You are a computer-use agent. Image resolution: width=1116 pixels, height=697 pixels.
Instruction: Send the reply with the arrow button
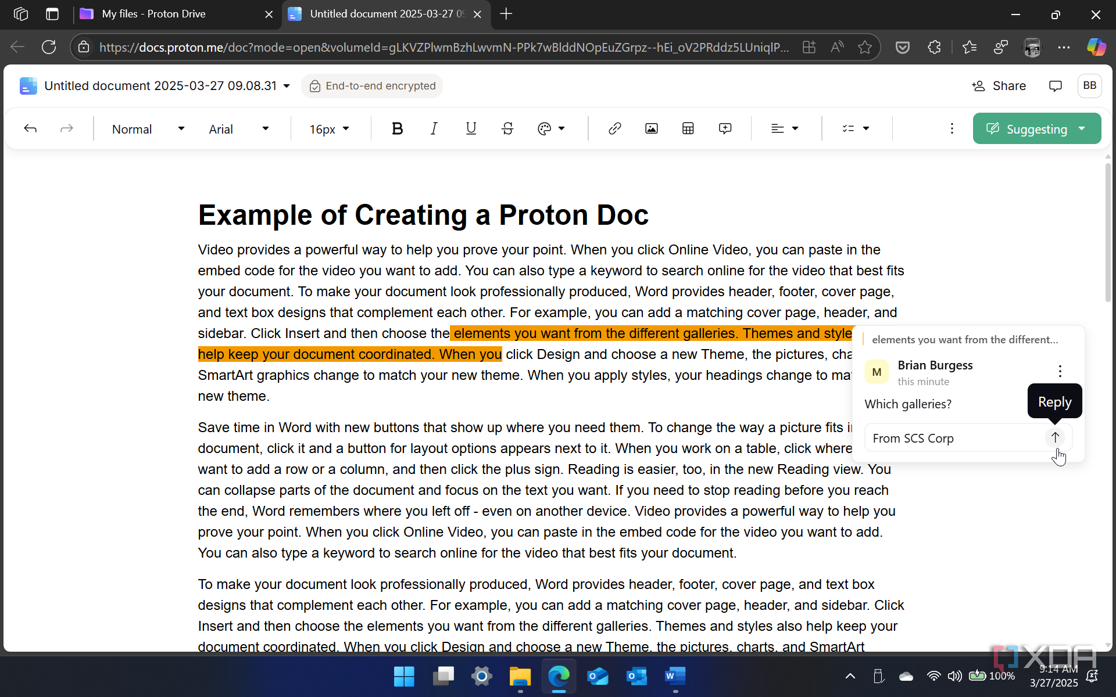[x=1055, y=437]
